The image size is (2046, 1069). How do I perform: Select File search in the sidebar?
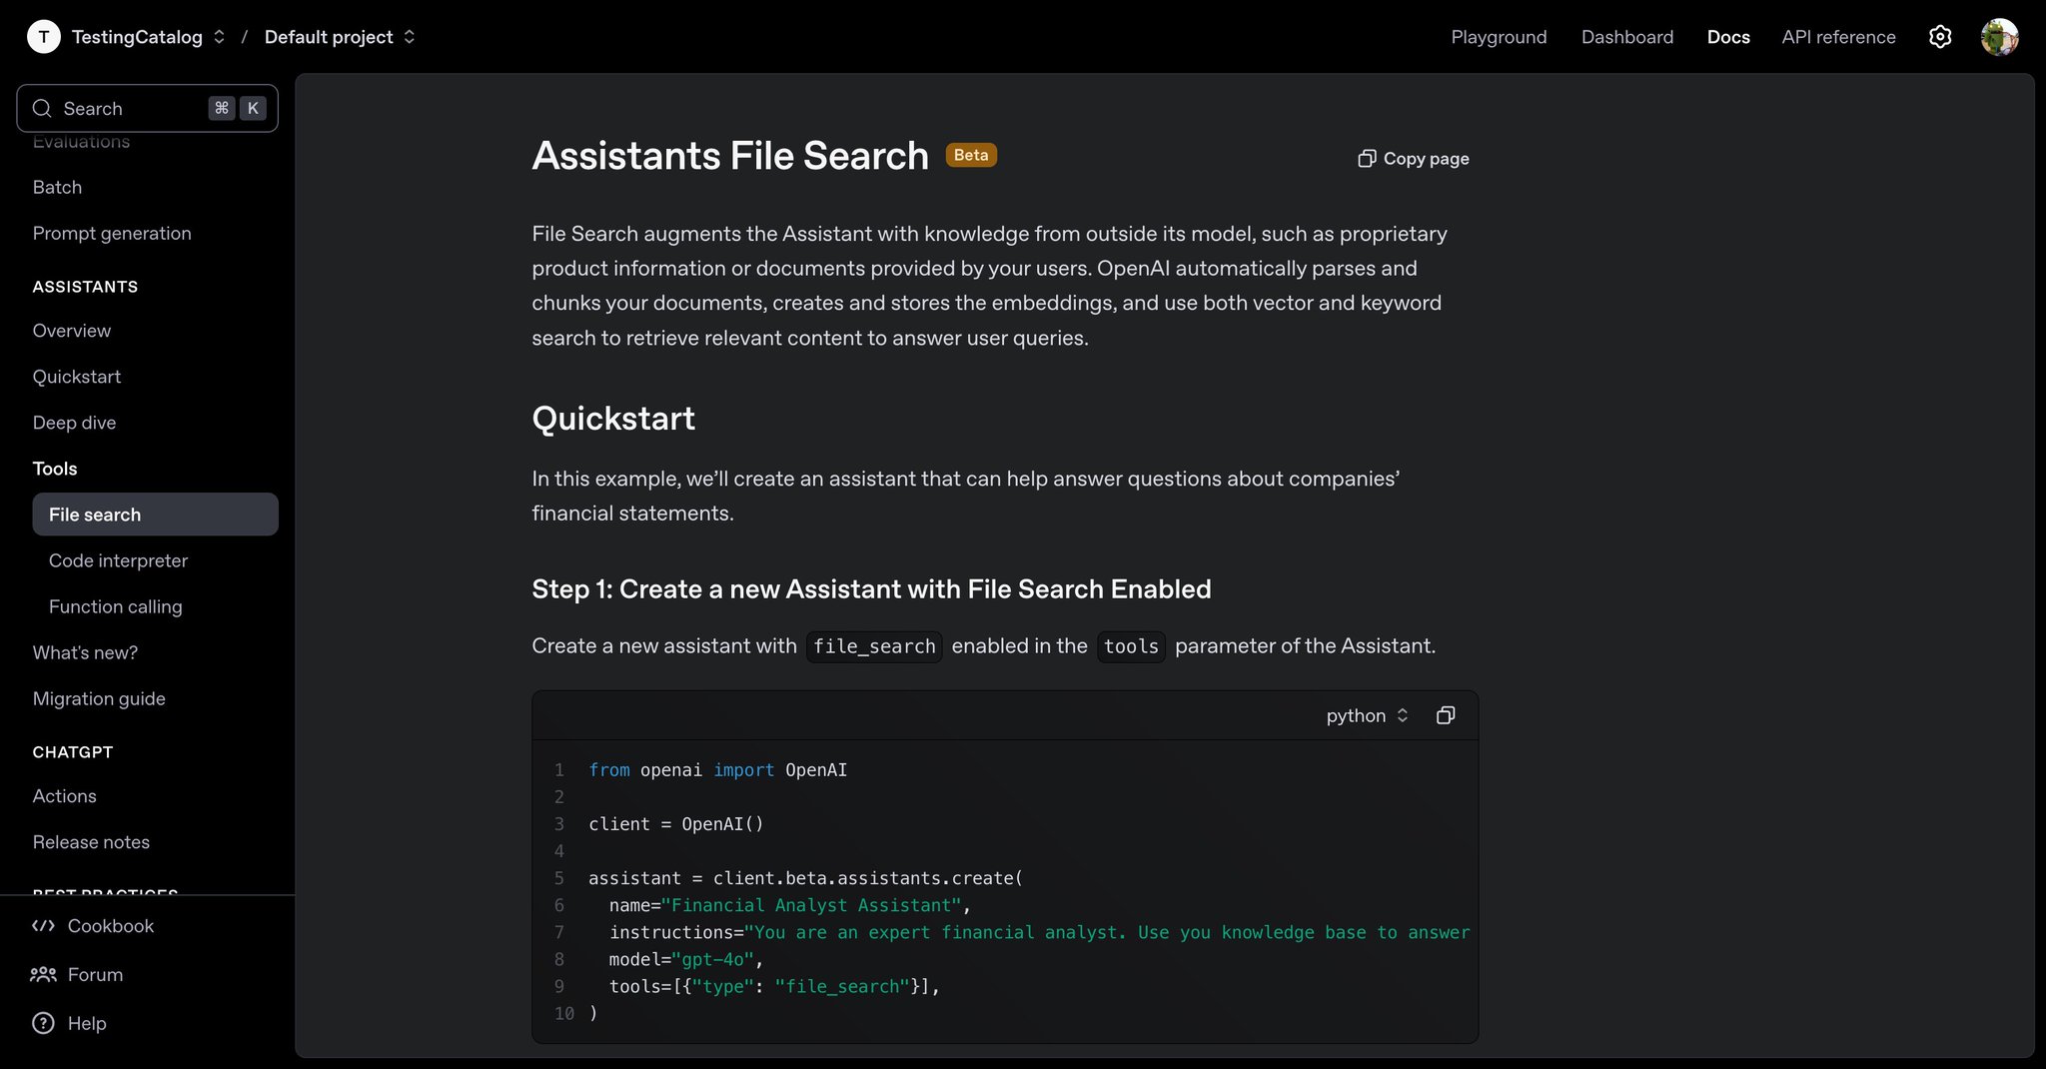click(x=155, y=515)
